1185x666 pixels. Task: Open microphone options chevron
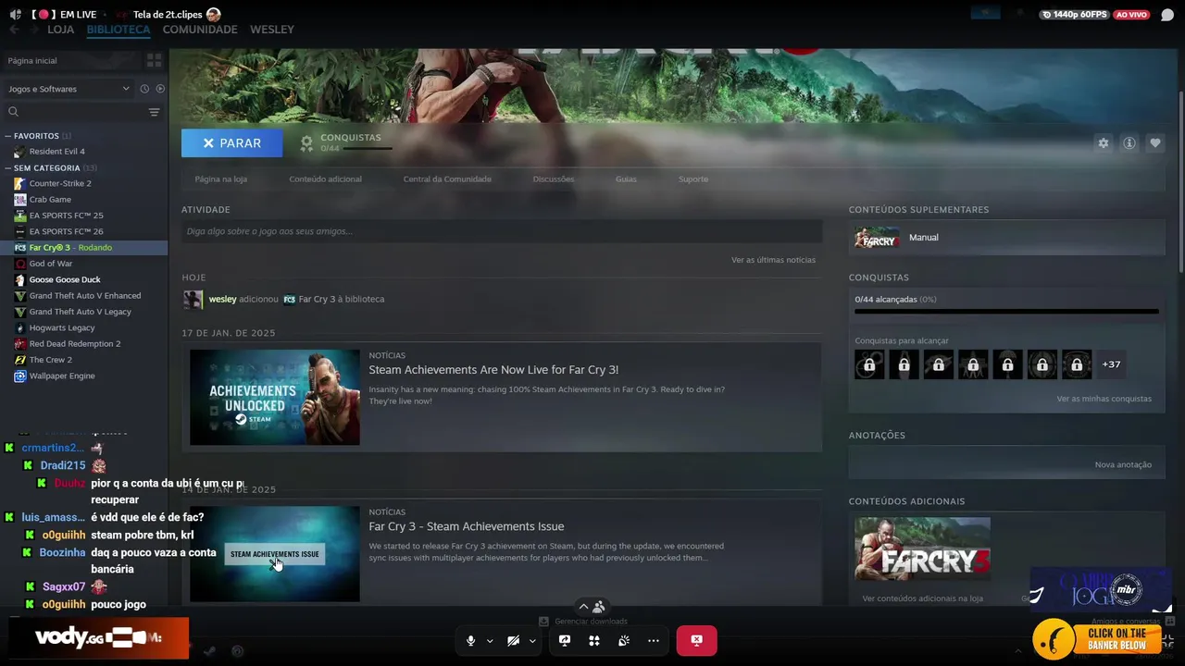point(490,640)
